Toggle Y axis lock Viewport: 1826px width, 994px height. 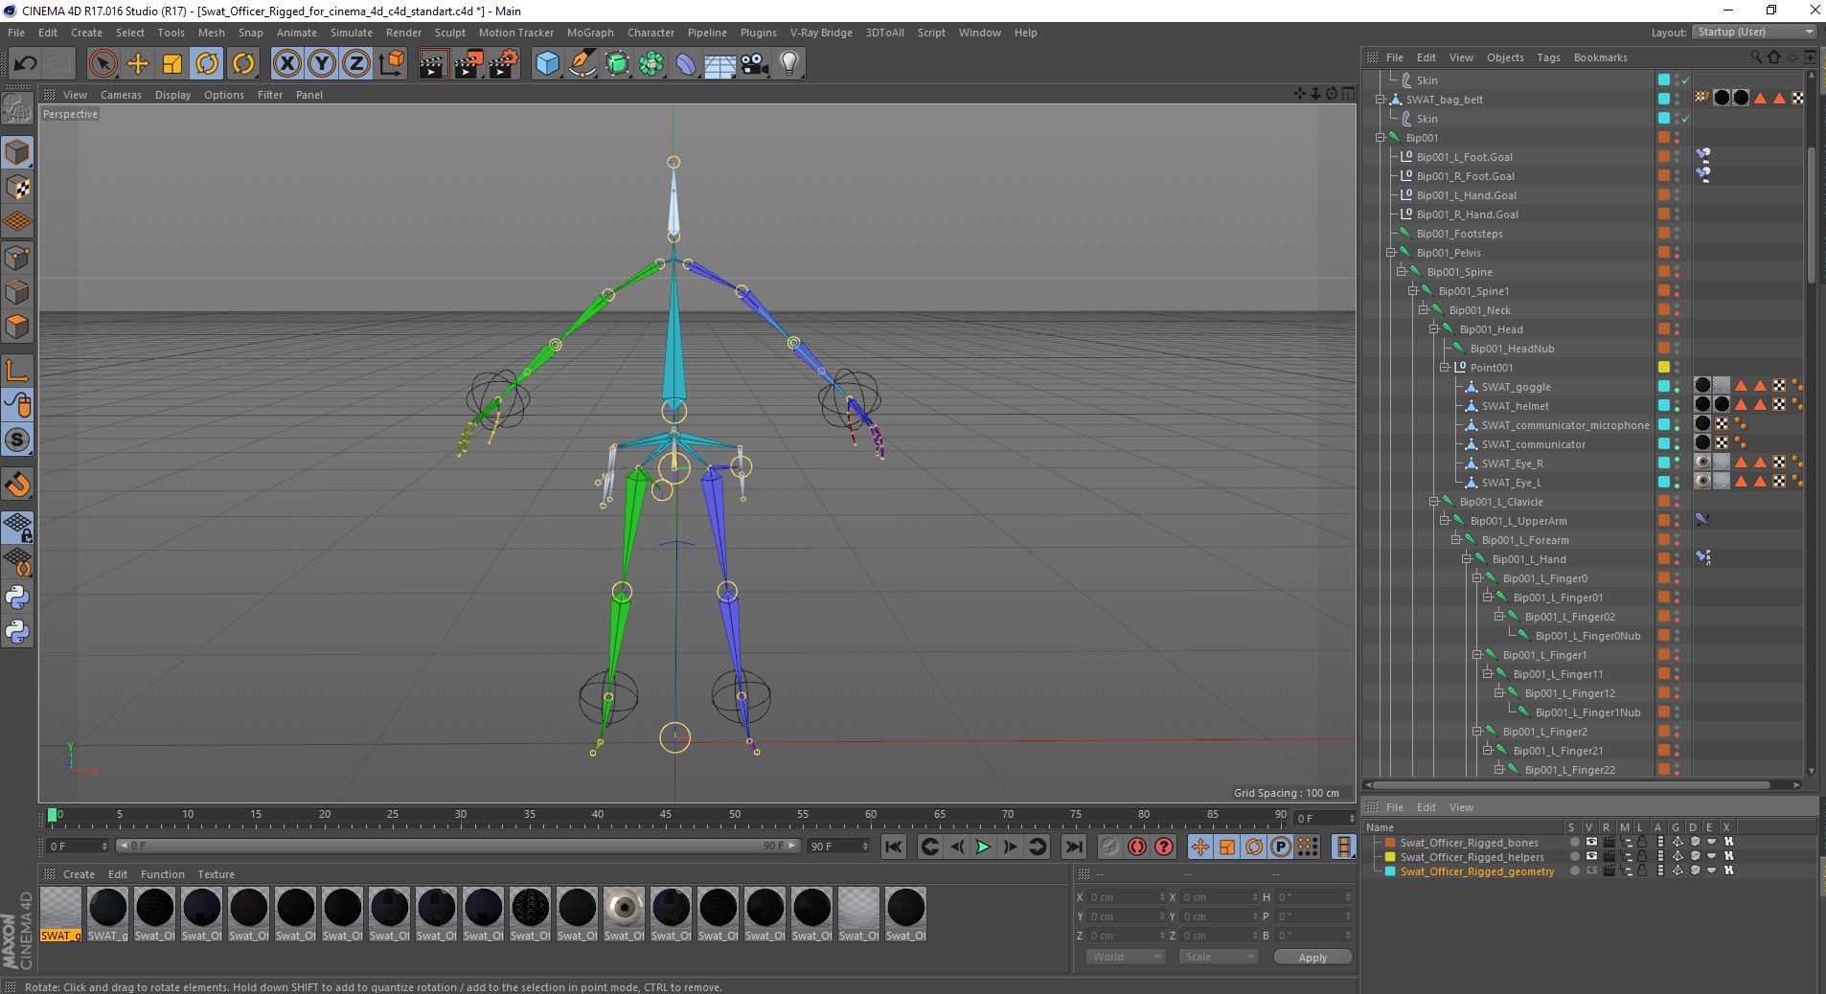[x=322, y=64]
